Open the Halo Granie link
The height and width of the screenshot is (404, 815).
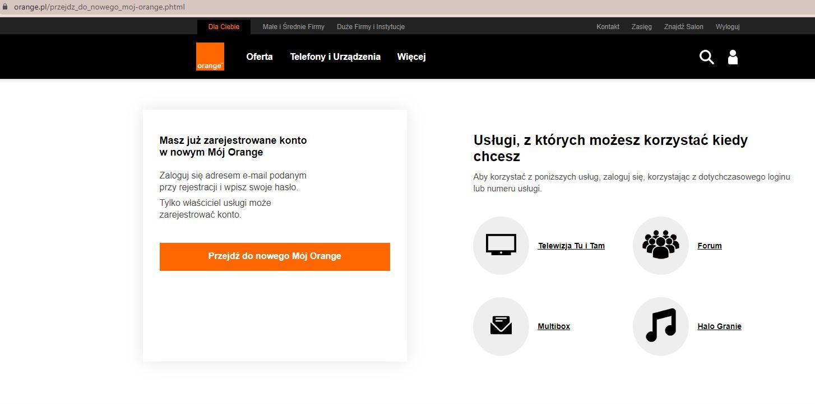(x=719, y=326)
